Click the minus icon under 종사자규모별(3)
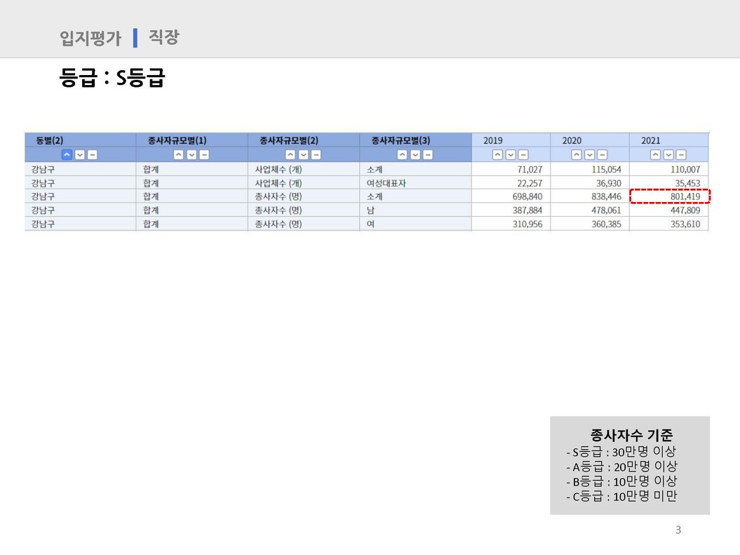740x555 pixels. 428,155
